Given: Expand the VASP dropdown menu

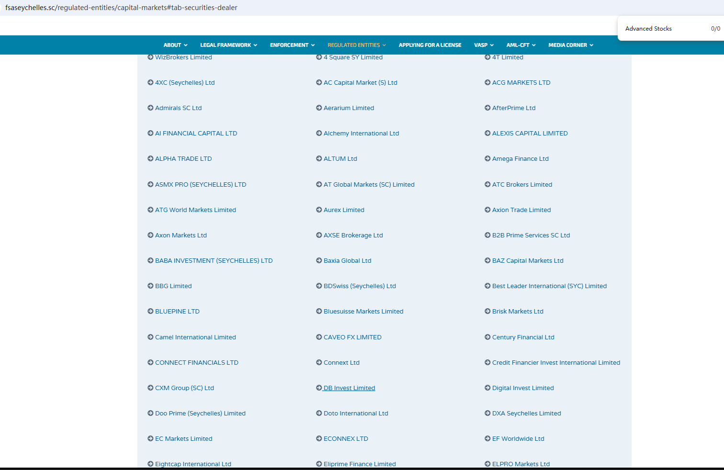Looking at the screenshot, I should [484, 45].
